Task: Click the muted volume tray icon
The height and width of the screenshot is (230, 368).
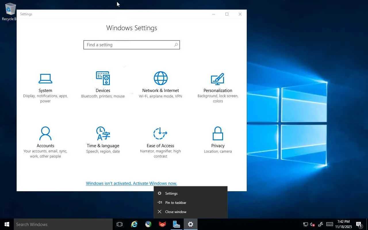Action: coord(313,224)
